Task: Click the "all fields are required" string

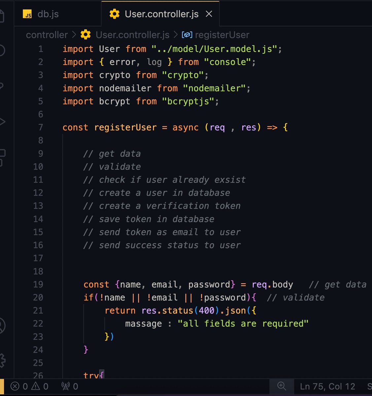Action: pos(243,324)
